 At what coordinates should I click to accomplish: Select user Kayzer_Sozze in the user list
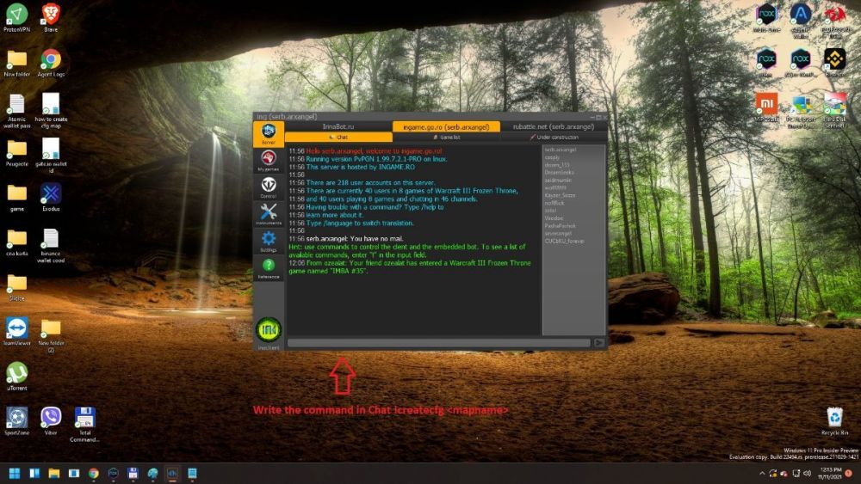pos(560,195)
